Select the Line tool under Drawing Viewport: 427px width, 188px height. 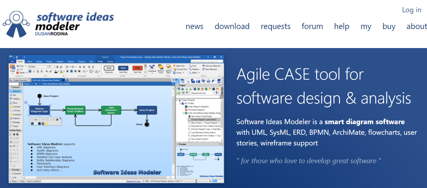click(x=13, y=177)
